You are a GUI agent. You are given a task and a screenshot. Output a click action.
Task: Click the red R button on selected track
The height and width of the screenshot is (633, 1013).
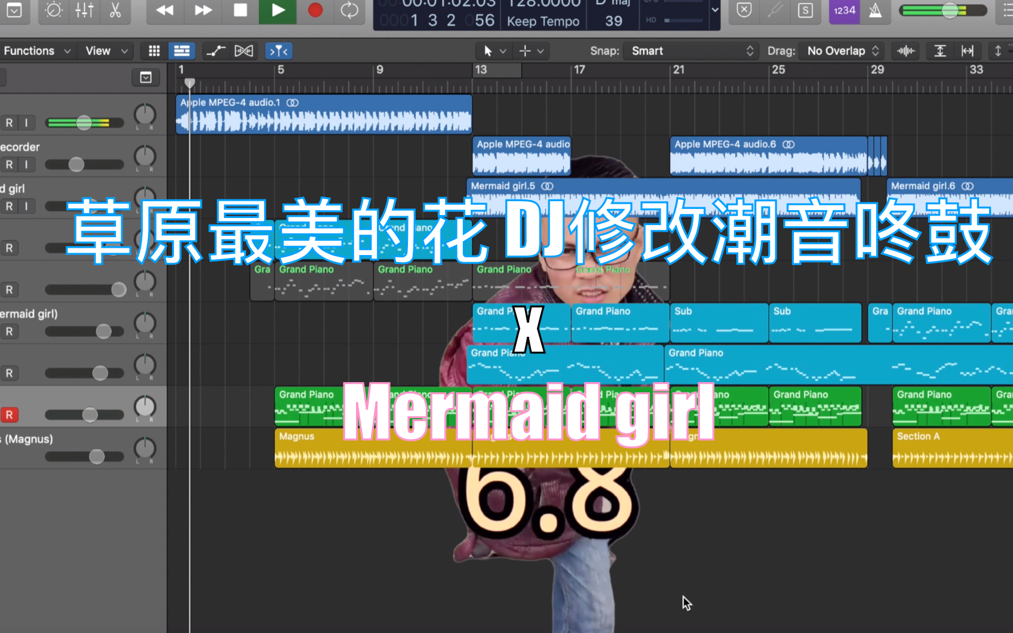coord(9,414)
